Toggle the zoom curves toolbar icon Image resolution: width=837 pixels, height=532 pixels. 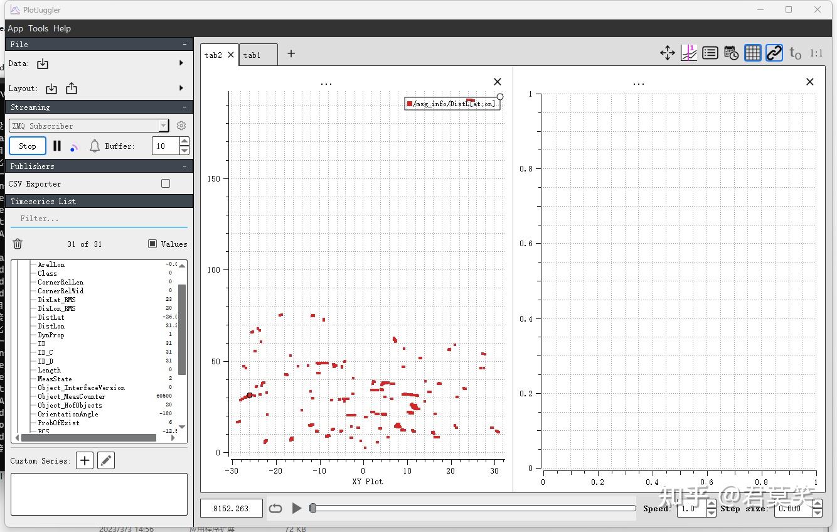click(x=689, y=53)
